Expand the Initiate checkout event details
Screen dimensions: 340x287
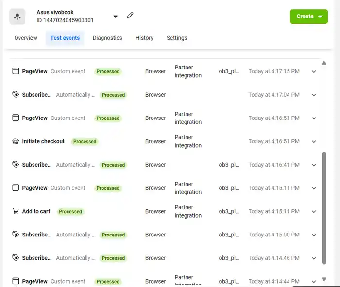click(x=314, y=141)
